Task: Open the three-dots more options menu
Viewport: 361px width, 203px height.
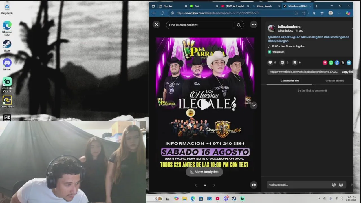Action: (254, 25)
